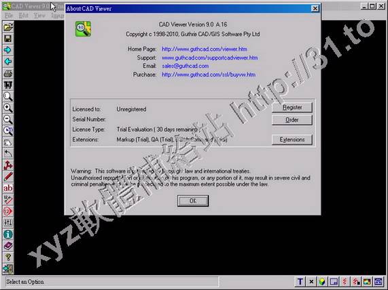Open a file with the folder icon

8,27
